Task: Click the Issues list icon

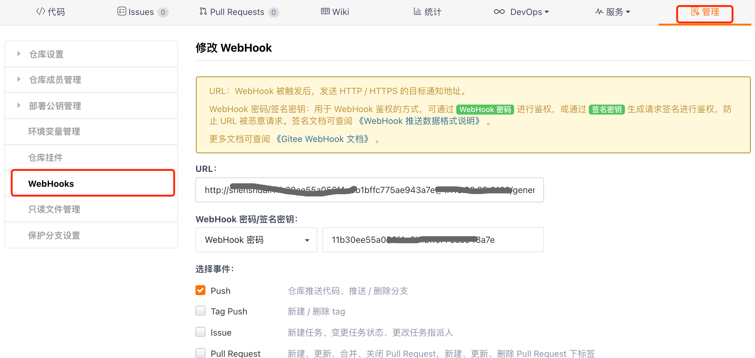Action: click(121, 12)
